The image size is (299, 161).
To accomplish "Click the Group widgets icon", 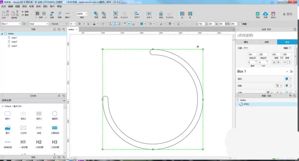I will click(x=115, y=13).
